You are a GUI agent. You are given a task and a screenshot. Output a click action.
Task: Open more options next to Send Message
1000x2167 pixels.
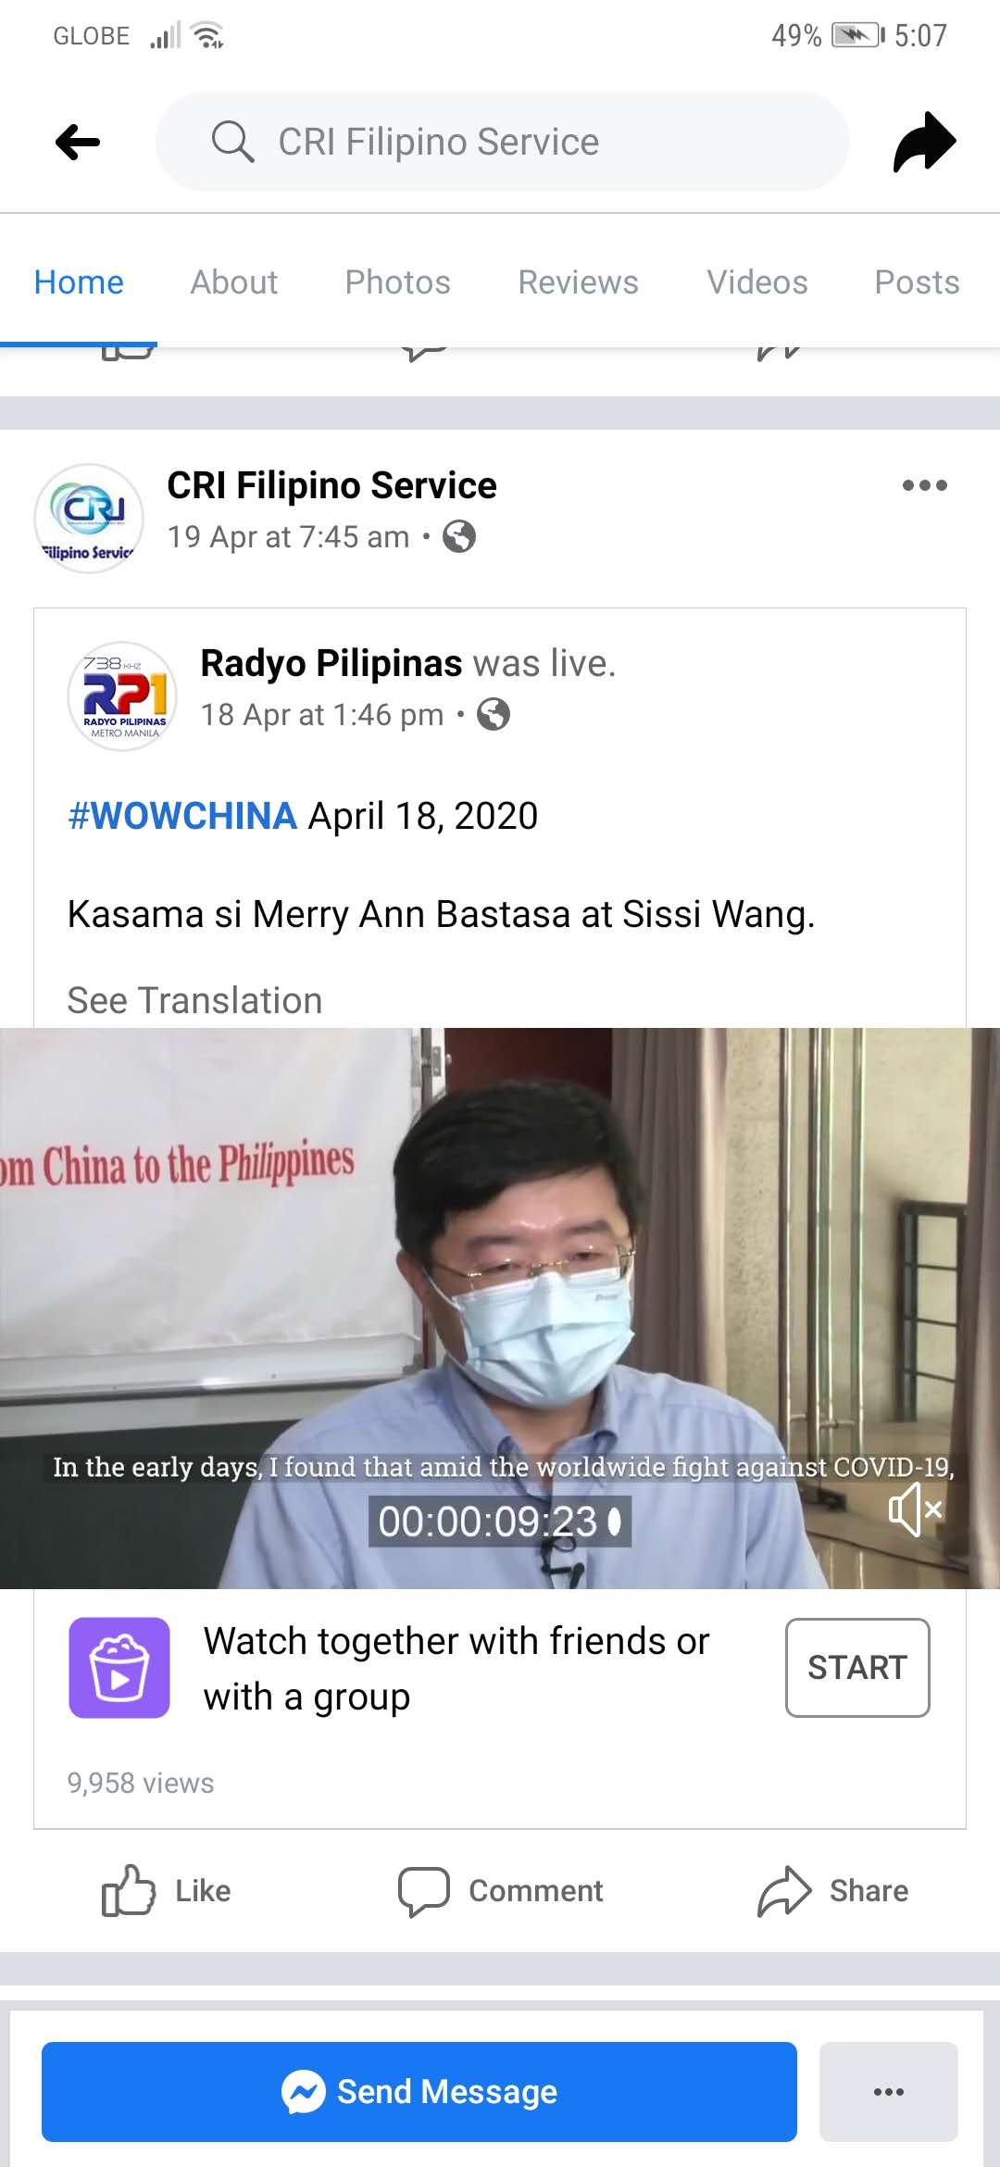point(889,2092)
